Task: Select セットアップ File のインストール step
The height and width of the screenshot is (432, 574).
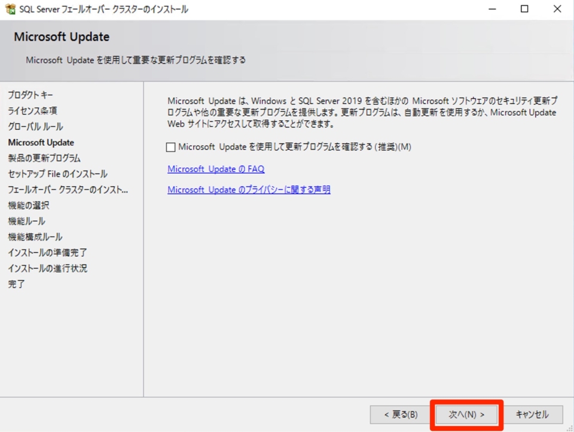Action: [x=58, y=174]
